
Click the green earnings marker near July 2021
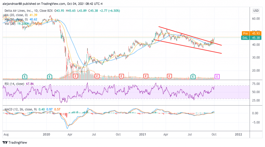[x=193, y=77]
